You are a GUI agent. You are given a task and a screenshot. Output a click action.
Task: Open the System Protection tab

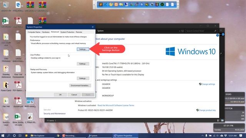point(67,32)
